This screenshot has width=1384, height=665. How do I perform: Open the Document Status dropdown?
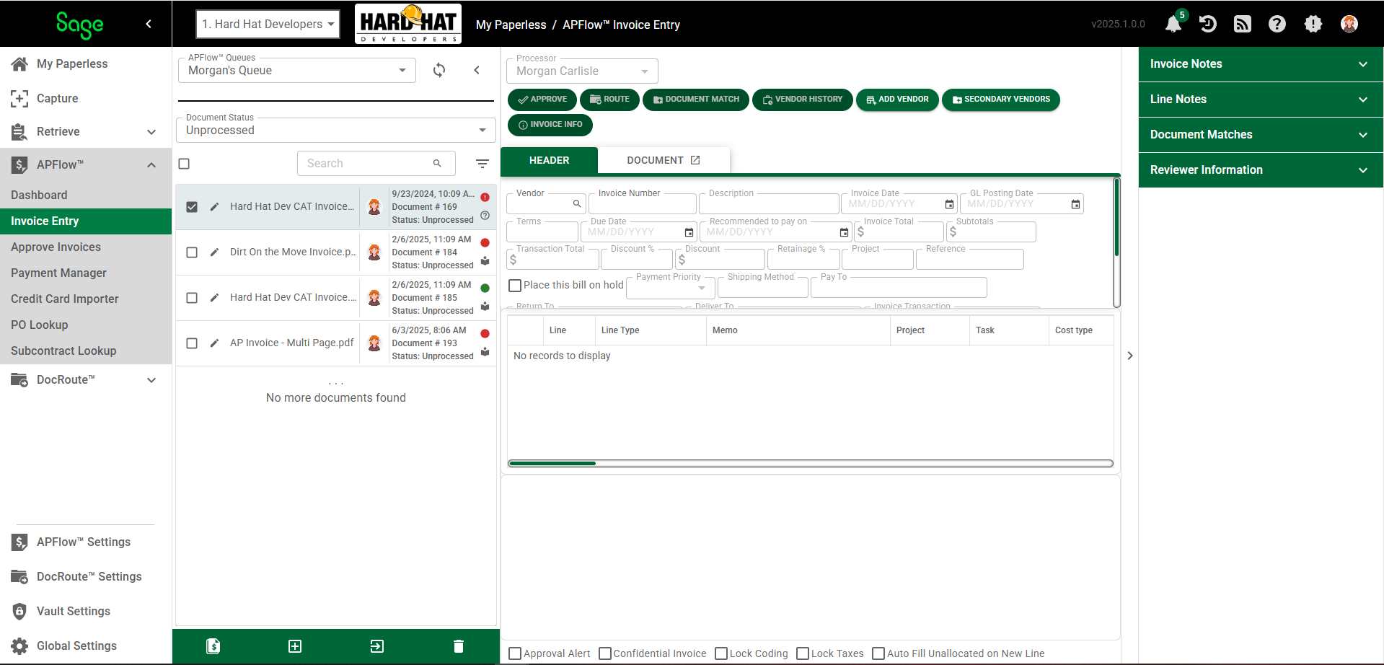336,130
